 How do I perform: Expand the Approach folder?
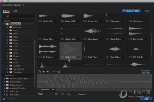pos(8,27)
